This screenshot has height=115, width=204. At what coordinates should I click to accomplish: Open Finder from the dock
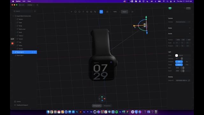coord(48,112)
